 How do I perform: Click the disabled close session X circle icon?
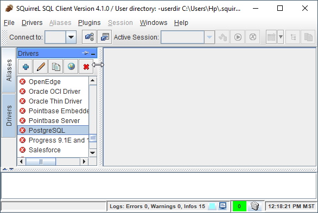(x=253, y=37)
